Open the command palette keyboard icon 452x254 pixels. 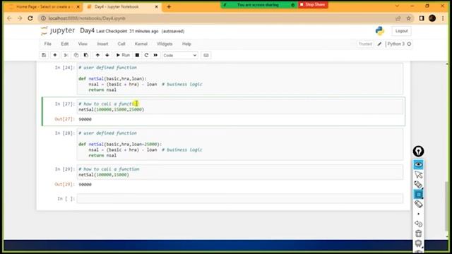pos(206,55)
